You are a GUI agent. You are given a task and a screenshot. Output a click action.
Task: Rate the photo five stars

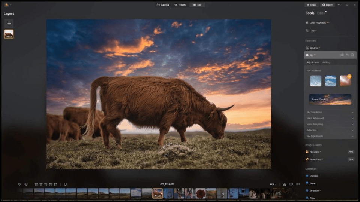55,184
